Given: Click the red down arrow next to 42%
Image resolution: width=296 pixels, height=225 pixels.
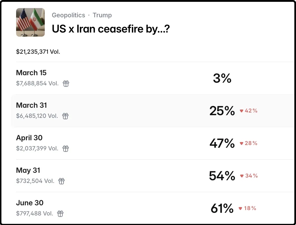Looking at the screenshot, I should tap(241, 111).
